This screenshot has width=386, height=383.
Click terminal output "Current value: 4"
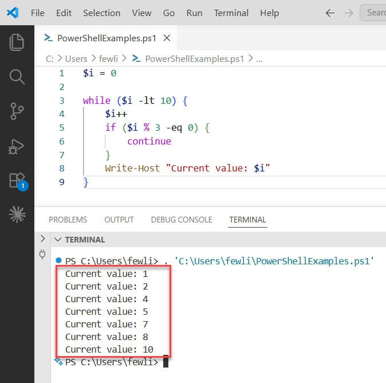107,299
